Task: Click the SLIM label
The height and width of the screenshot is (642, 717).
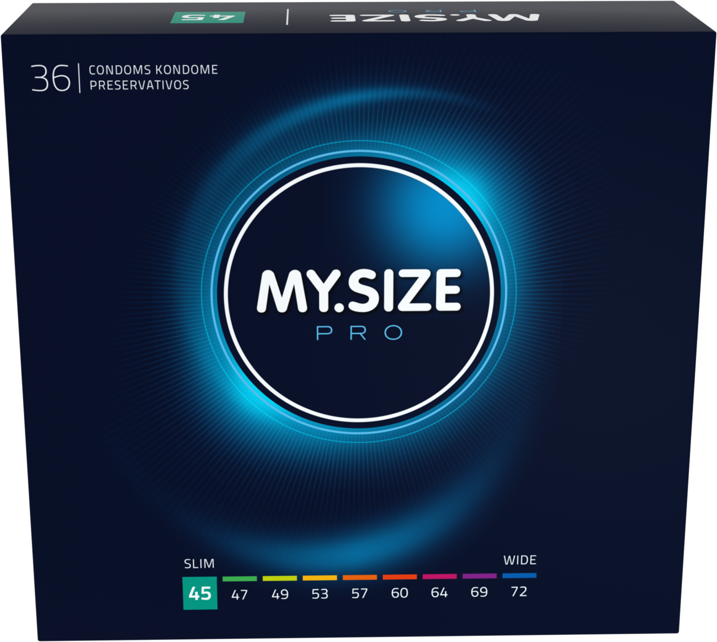Action: tap(199, 564)
